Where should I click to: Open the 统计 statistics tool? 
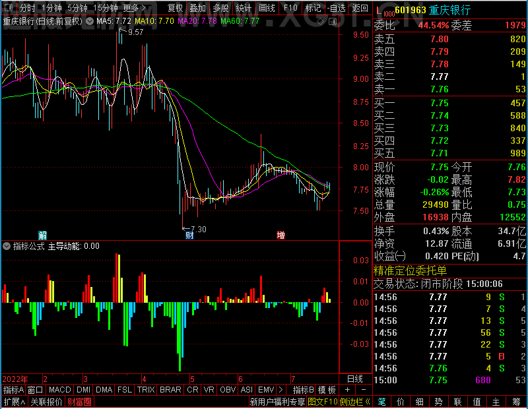pos(244,8)
